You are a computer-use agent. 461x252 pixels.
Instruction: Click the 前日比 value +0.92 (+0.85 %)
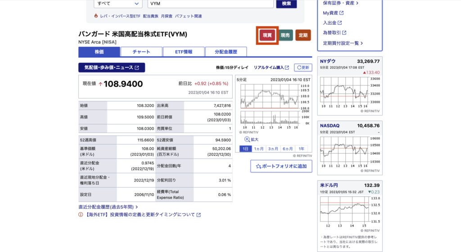coord(211,84)
